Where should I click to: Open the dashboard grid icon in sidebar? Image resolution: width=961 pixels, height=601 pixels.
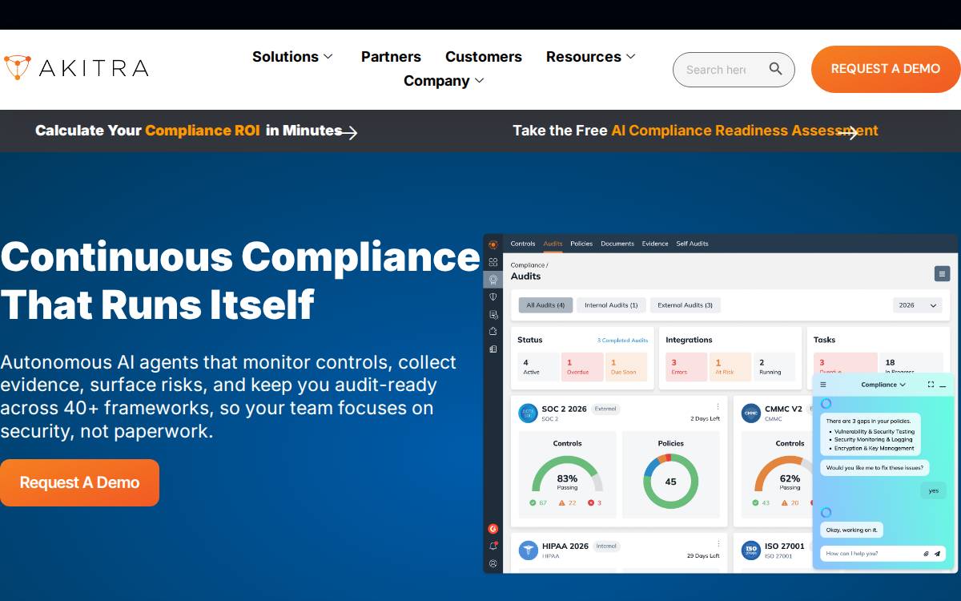click(x=493, y=262)
